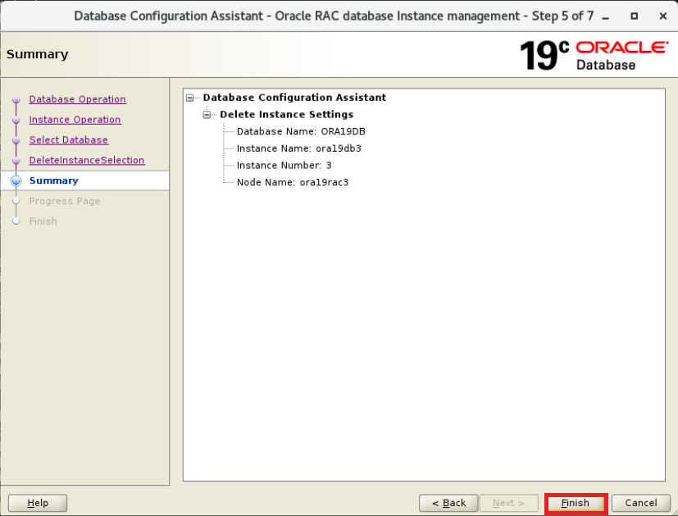Select the Database Configuration Assistant root label
This screenshot has height=516, width=678.
[294, 98]
